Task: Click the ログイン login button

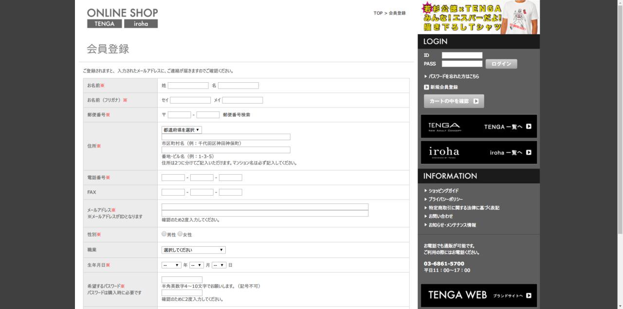Action: [x=501, y=64]
